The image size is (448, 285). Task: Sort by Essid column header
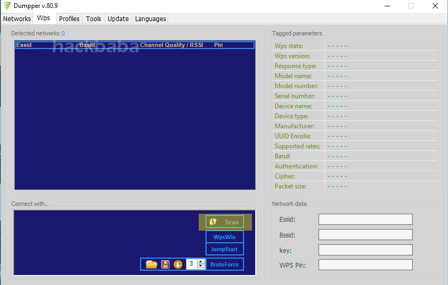click(x=24, y=45)
